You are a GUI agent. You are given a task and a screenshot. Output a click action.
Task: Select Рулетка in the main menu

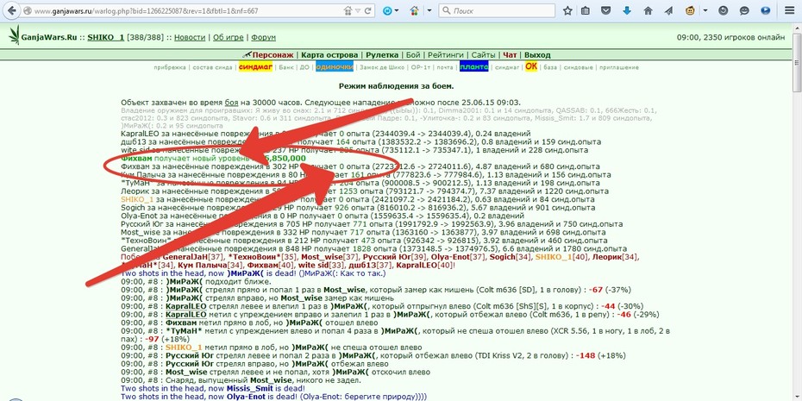pos(381,54)
